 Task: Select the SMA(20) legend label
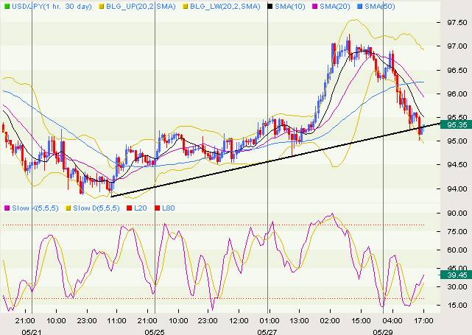pyautogui.click(x=335, y=7)
